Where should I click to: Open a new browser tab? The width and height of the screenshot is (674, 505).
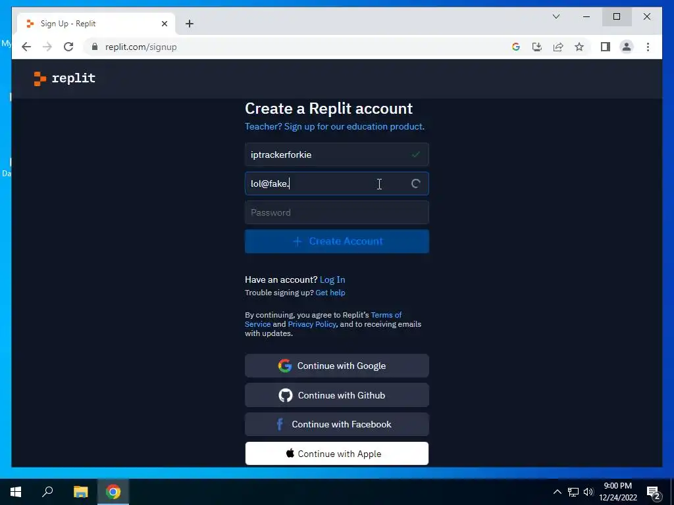(190, 24)
